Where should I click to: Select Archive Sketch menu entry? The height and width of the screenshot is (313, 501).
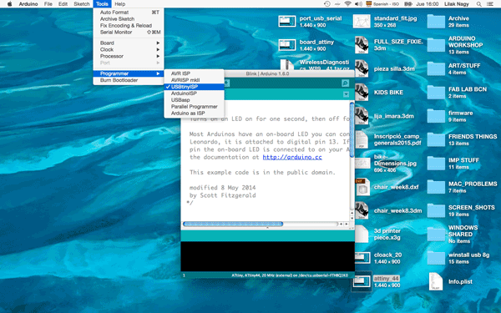pyautogui.click(x=129, y=19)
